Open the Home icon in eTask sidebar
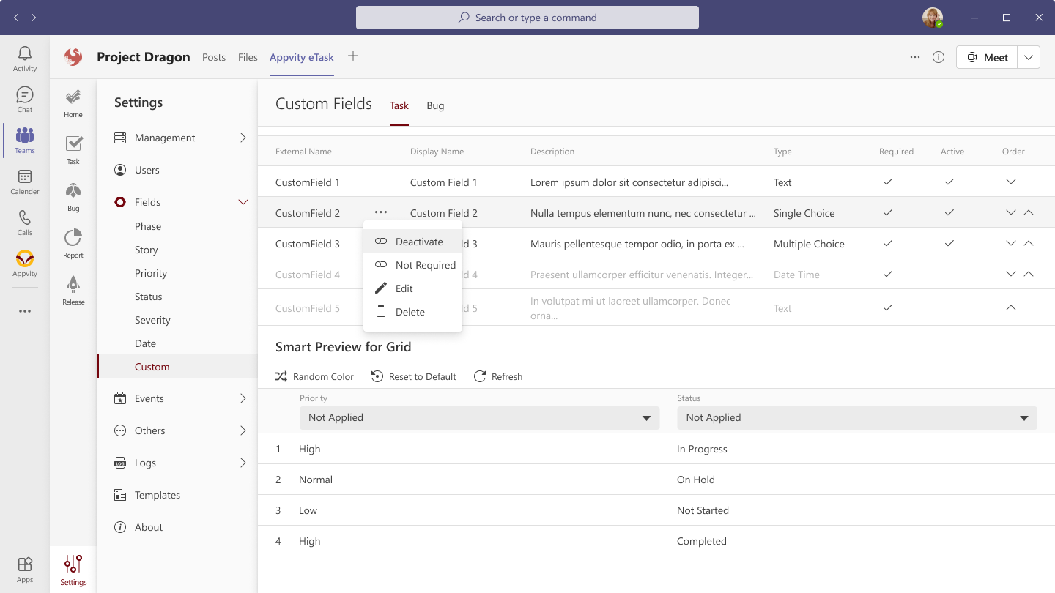 [73, 100]
